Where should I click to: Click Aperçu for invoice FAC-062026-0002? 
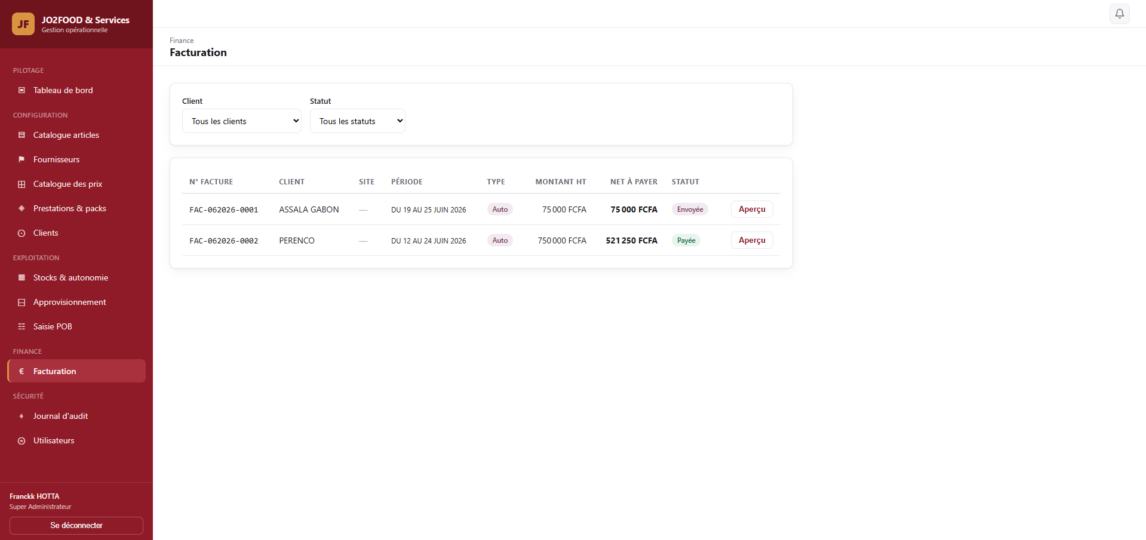(752, 240)
